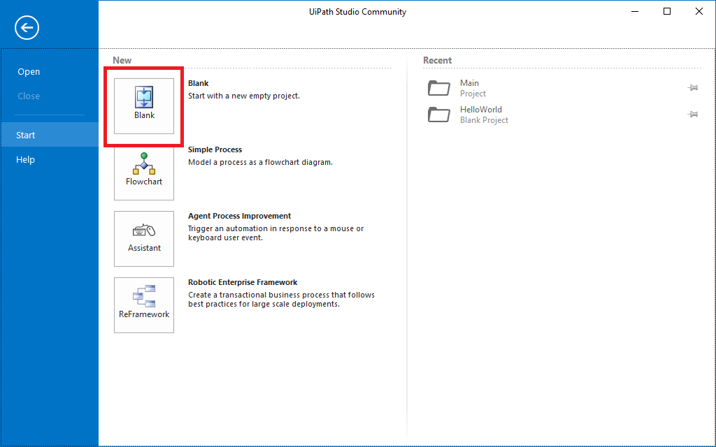Pin the HelloWorld project in Recent
The height and width of the screenshot is (447, 716).
[693, 114]
